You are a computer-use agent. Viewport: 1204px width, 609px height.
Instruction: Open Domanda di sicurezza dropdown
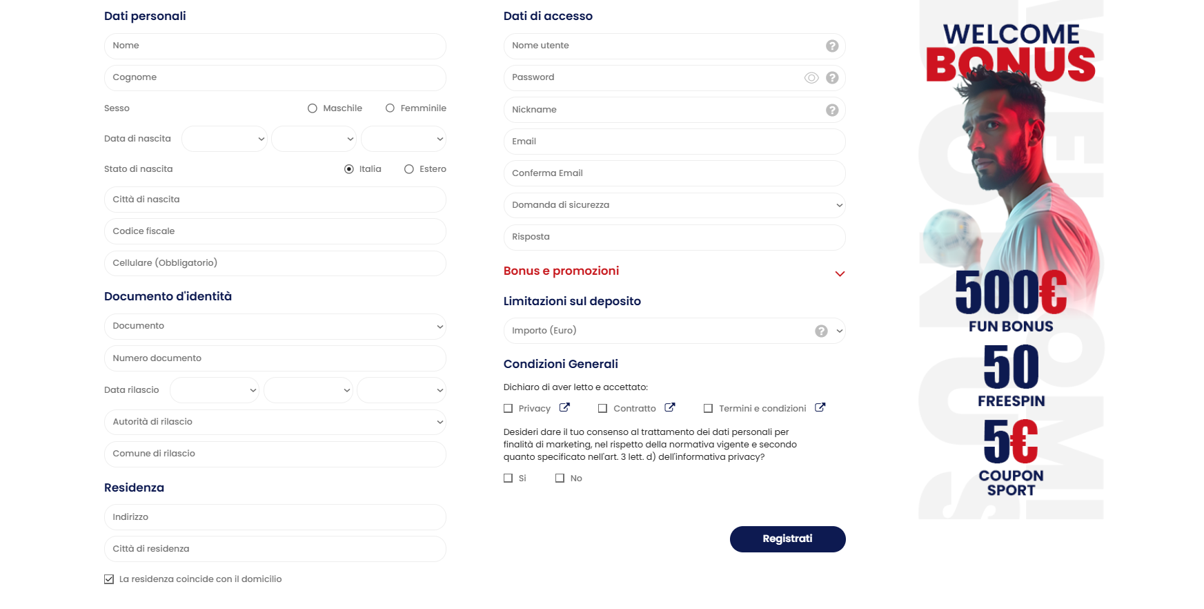pos(675,205)
